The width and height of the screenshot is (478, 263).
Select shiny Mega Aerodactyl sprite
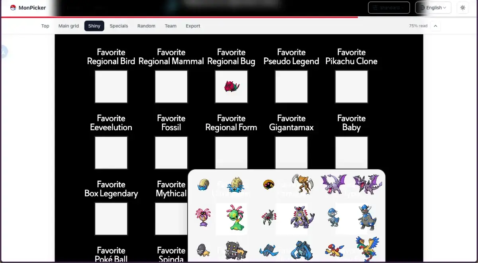pos(367,184)
